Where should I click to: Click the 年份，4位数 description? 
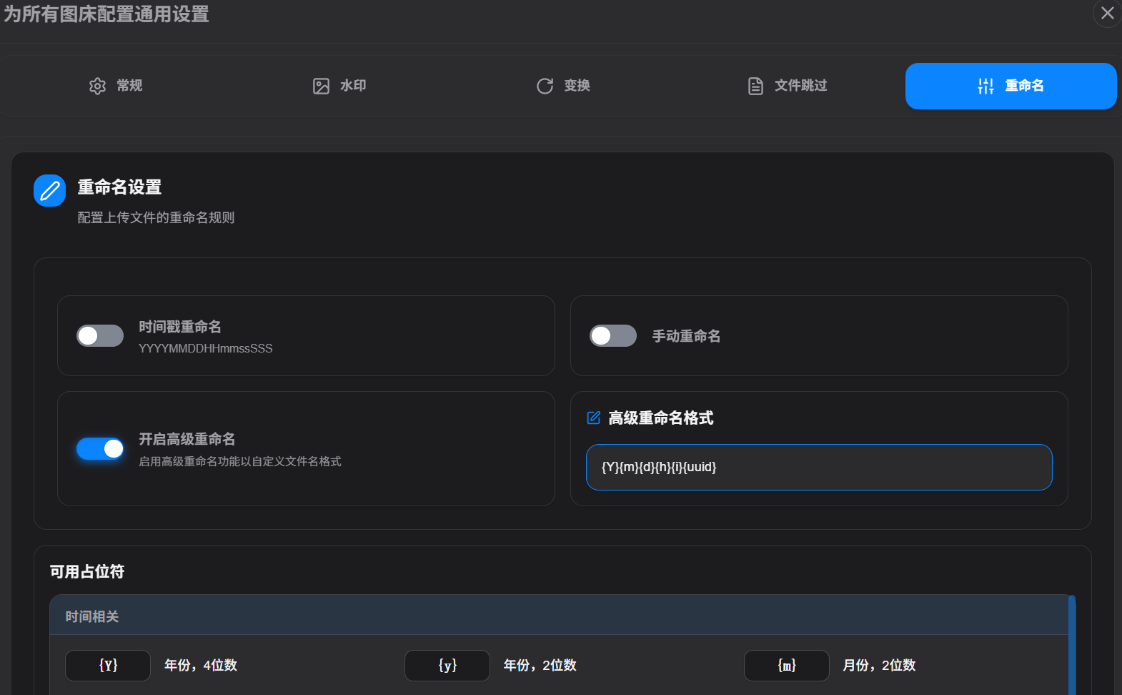tap(201, 666)
